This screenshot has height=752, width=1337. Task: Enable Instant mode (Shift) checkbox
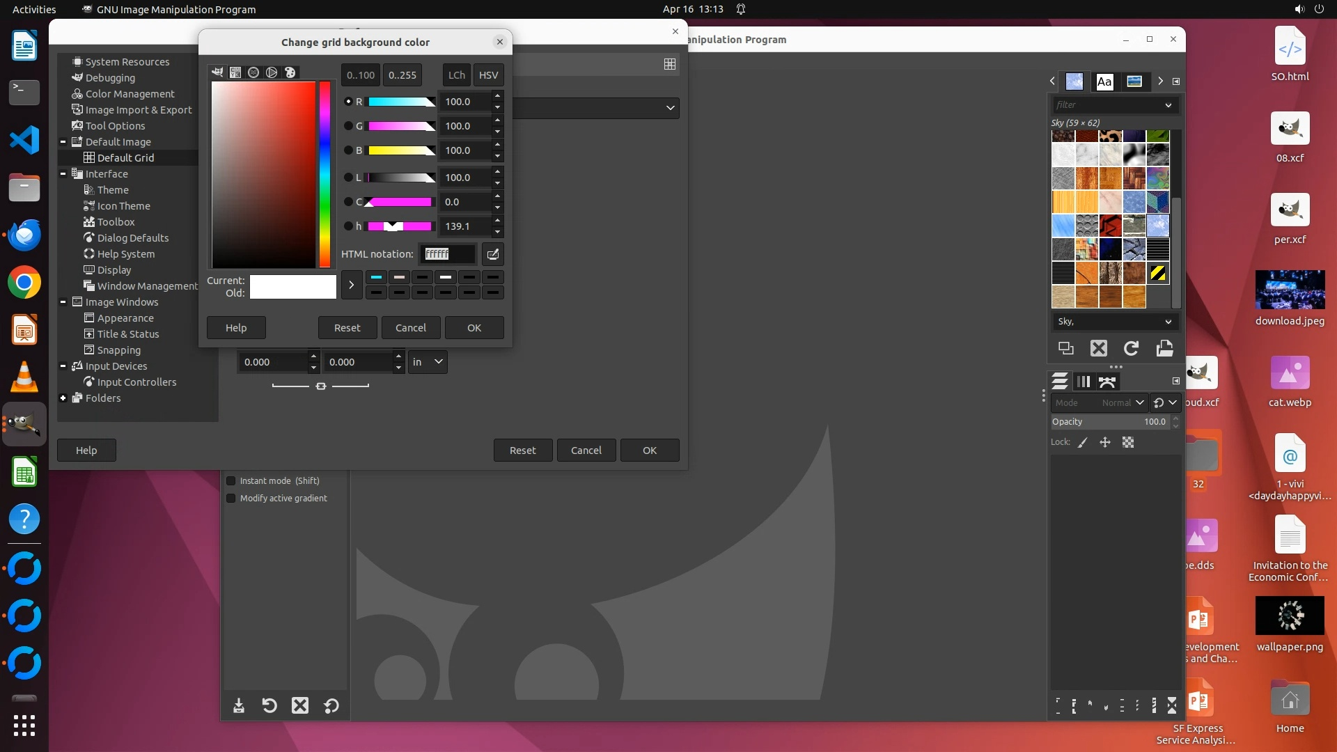(x=231, y=481)
